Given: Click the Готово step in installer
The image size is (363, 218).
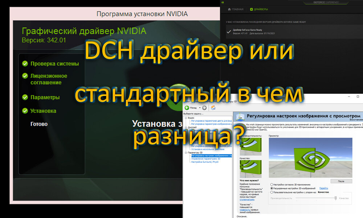Looking at the screenshot, I should [39, 124].
